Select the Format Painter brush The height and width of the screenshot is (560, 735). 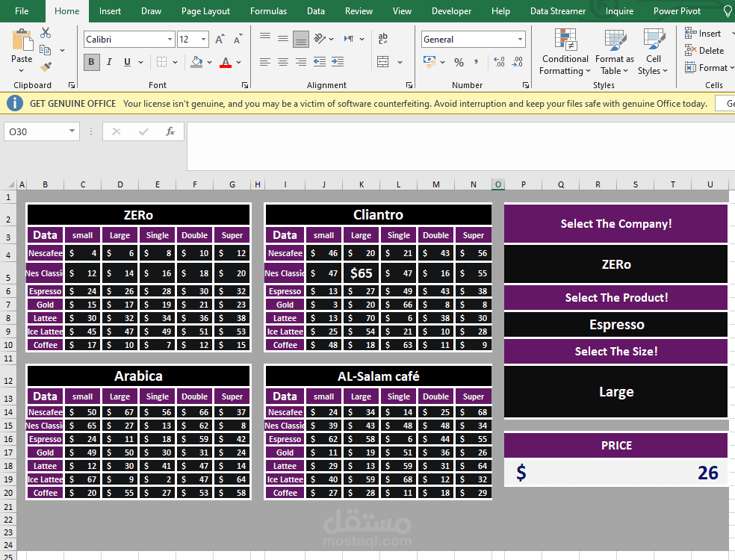click(46, 67)
